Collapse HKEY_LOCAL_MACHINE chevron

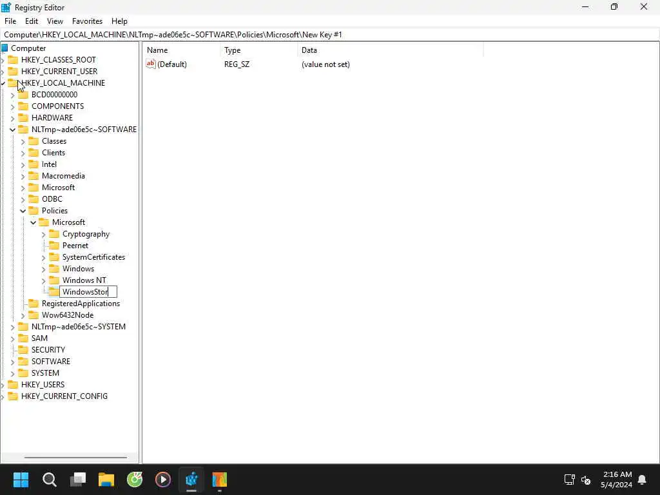[3, 83]
